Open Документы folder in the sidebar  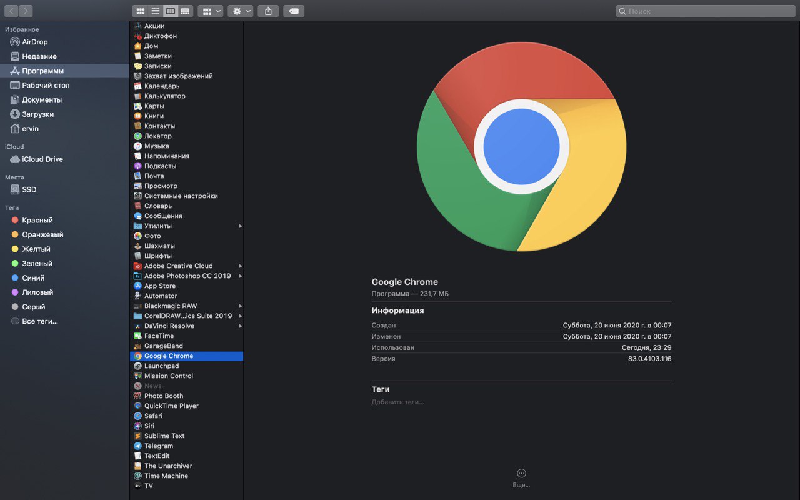pyautogui.click(x=64, y=99)
